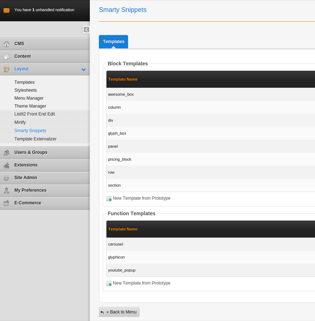Click New Template from Prototype under Block Templates
This screenshot has width=315, height=321.
point(141,198)
